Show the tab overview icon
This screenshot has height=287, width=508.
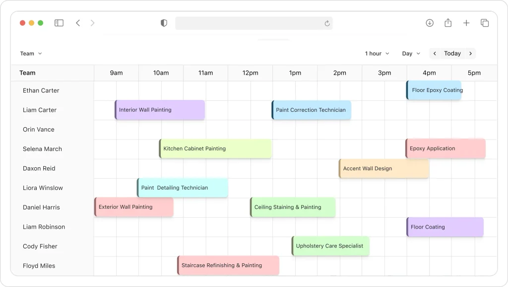click(485, 23)
